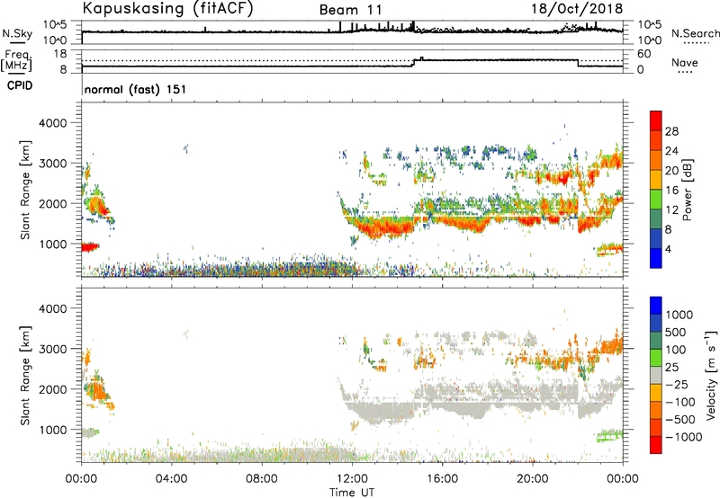Click the '12:00' time tick label
720x498 pixels.
pos(352,478)
